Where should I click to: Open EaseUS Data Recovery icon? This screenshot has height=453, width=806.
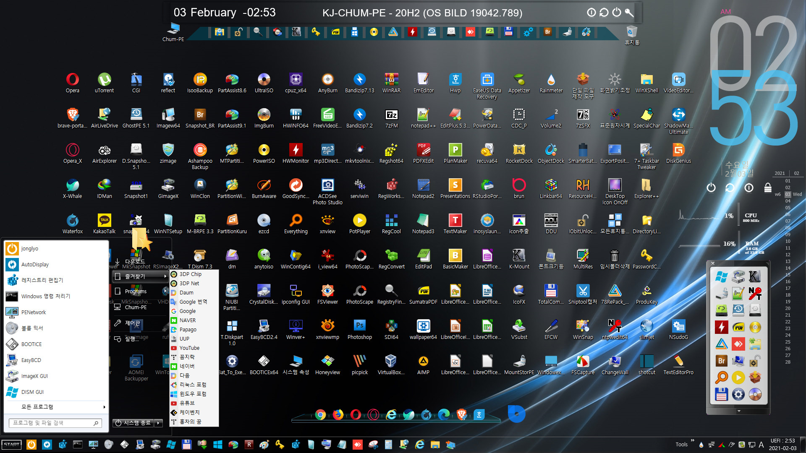pyautogui.click(x=487, y=86)
